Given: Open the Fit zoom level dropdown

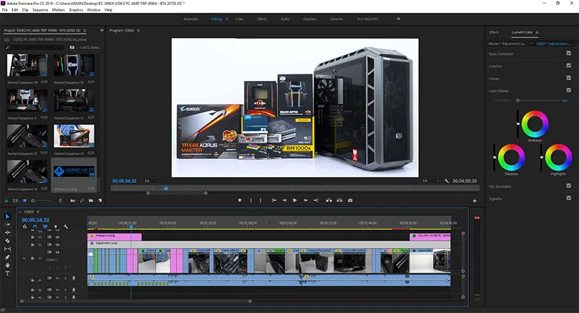Looking at the screenshot, I should click(x=153, y=181).
